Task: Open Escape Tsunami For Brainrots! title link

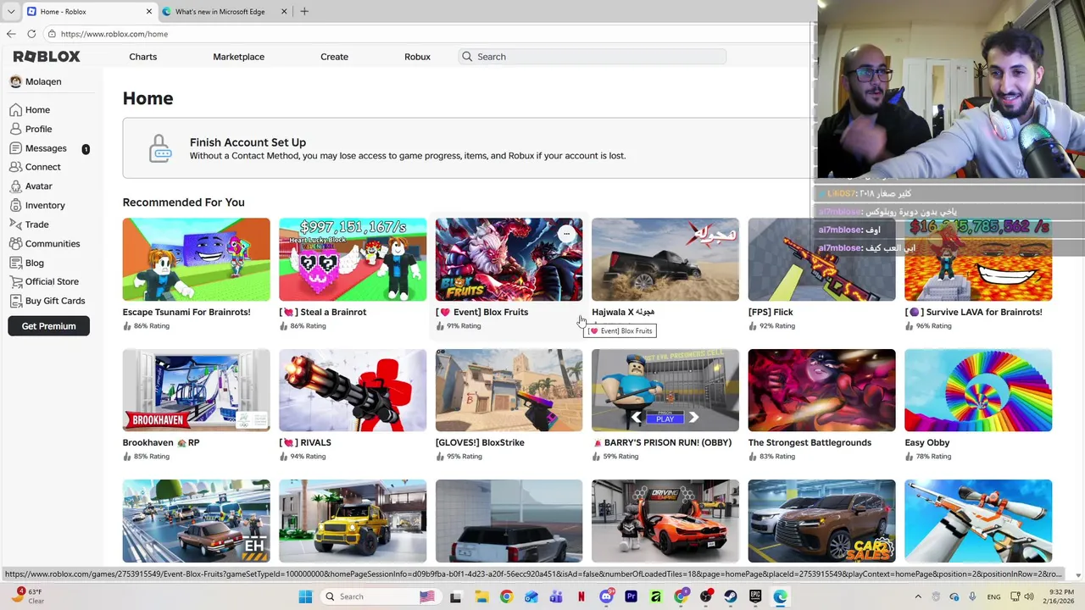Action: [x=186, y=312]
